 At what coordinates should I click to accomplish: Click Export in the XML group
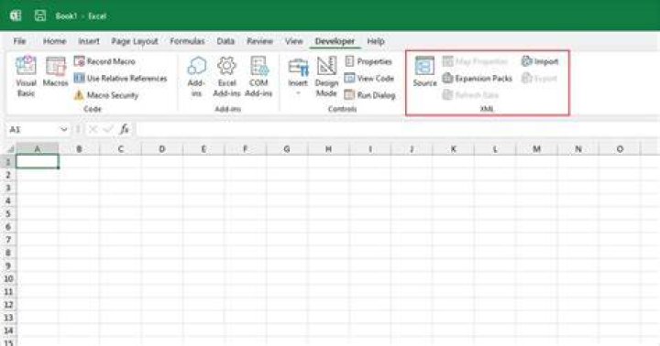[539, 78]
